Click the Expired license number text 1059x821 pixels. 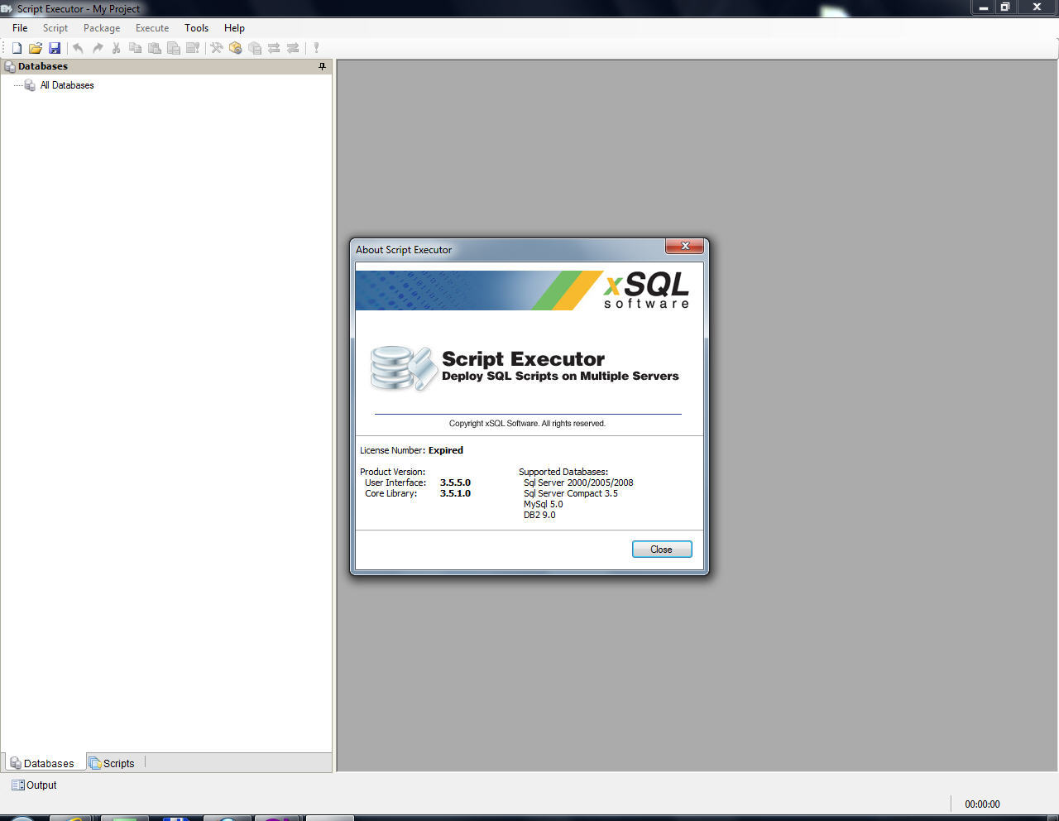[x=446, y=450]
